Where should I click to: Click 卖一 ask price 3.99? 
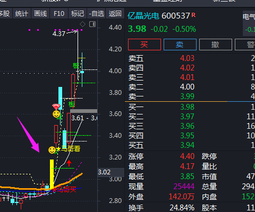coord(187,96)
